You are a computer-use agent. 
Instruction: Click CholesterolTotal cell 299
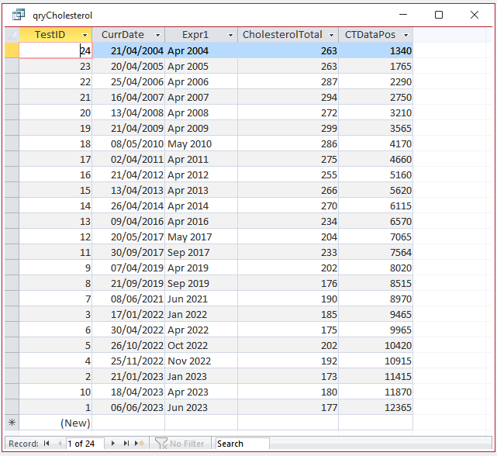click(288, 129)
